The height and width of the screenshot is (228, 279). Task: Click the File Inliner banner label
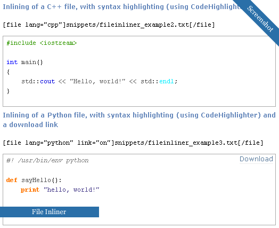(x=49, y=212)
